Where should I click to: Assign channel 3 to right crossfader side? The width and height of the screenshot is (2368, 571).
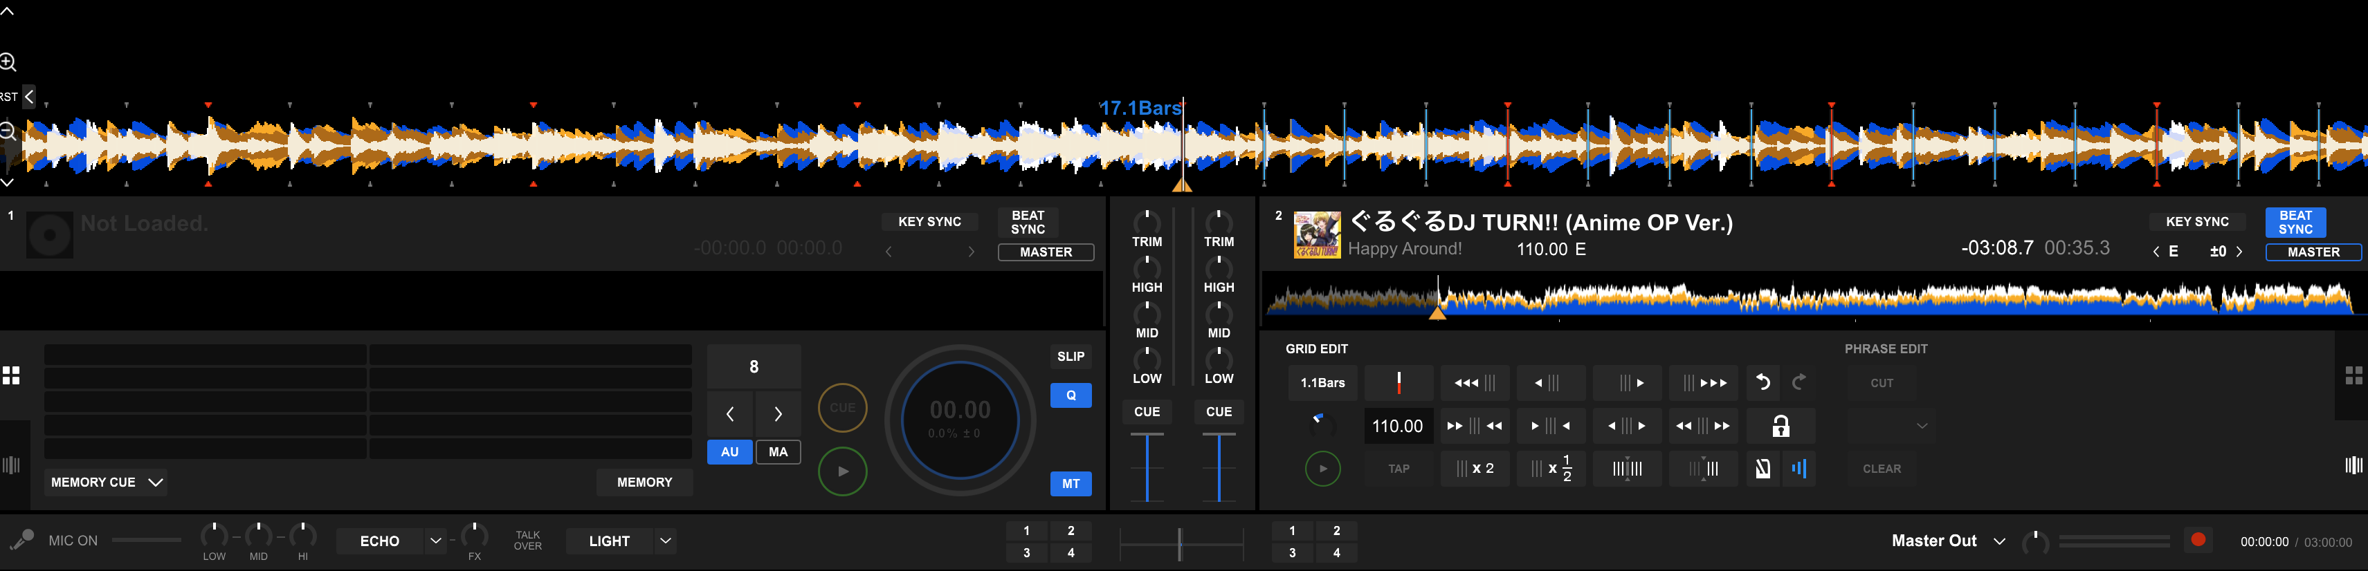click(x=1293, y=552)
